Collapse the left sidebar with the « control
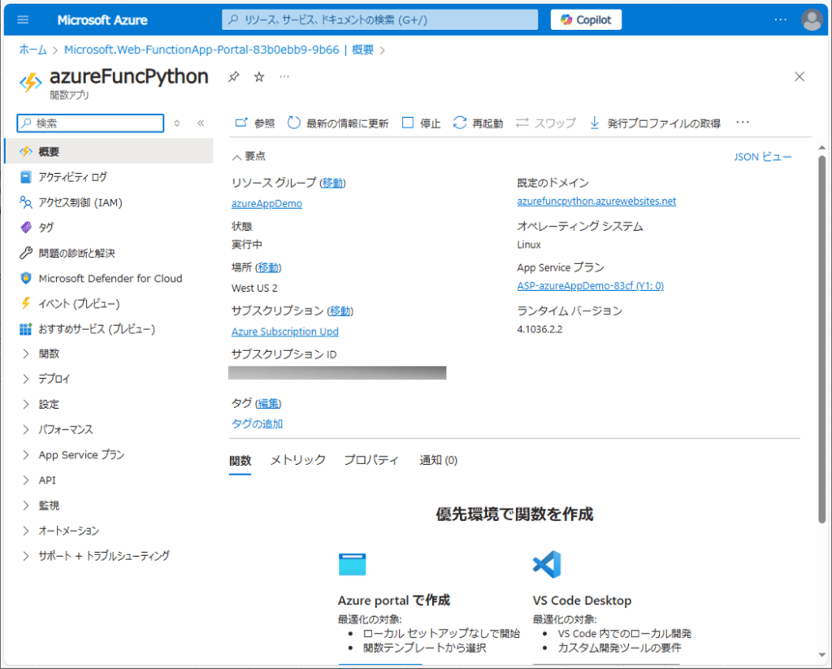Viewport: 832px width, 669px height. (x=201, y=122)
